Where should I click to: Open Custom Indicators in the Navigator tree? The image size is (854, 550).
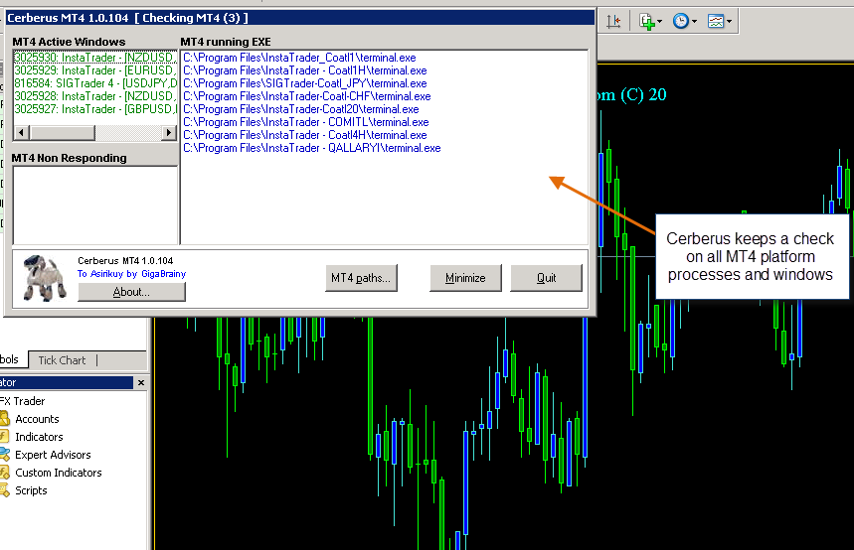pyautogui.click(x=59, y=473)
